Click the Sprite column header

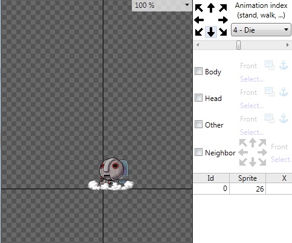pyautogui.click(x=247, y=178)
